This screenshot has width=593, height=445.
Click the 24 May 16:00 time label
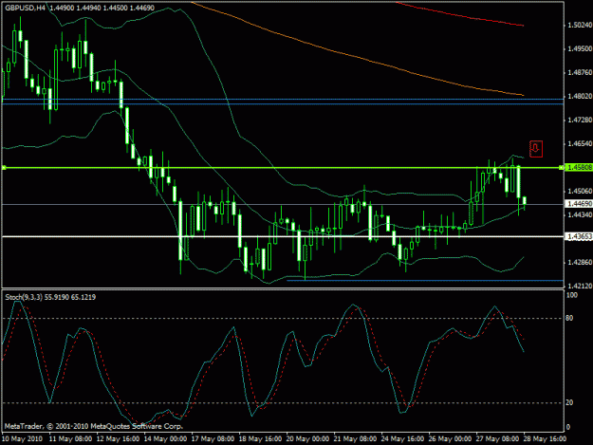coord(403,439)
